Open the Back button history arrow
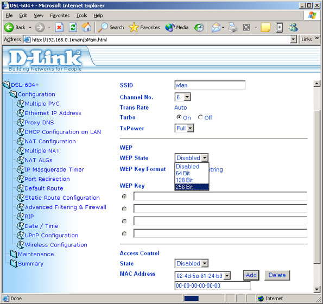 click(x=30, y=27)
